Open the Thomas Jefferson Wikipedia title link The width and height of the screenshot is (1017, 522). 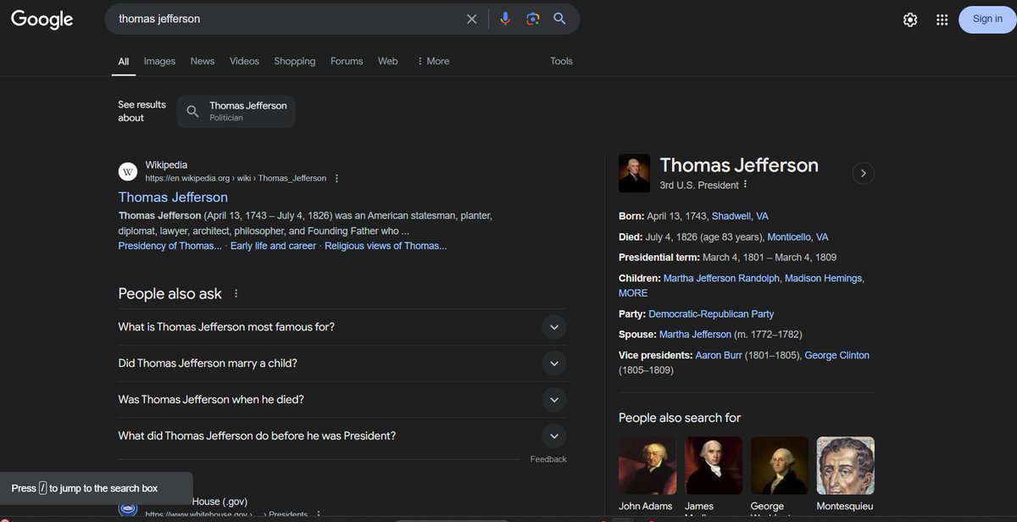click(x=173, y=197)
